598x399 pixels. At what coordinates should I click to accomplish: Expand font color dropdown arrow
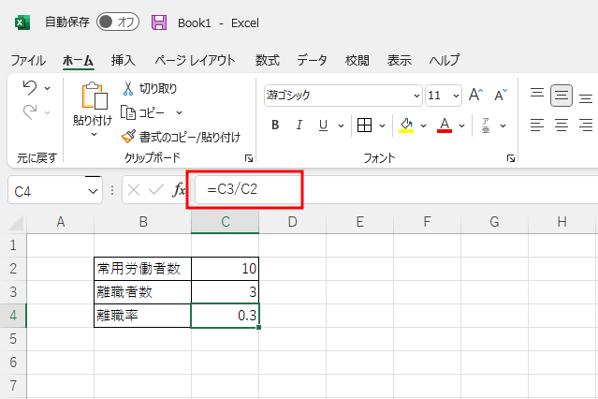[x=462, y=126]
